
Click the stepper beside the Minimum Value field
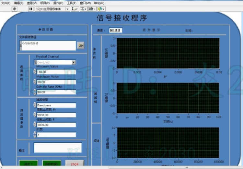pyautogui.click(x=35, y=72)
